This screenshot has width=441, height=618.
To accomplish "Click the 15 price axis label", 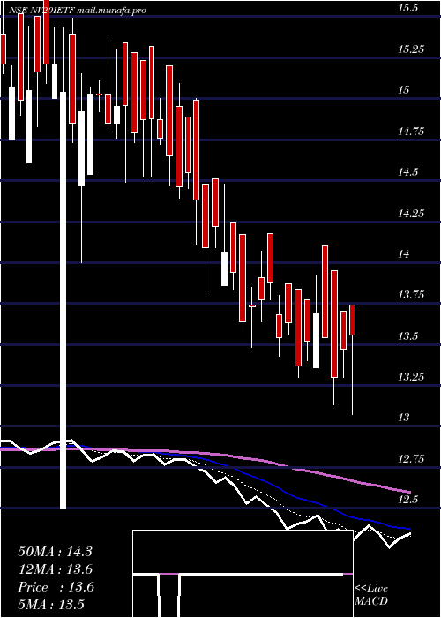I will point(404,90).
